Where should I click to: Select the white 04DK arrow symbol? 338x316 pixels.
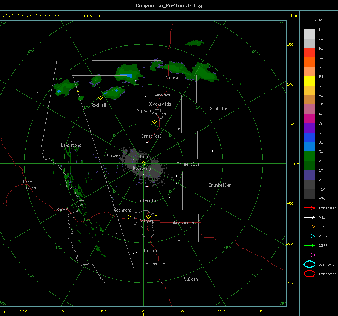click(x=309, y=217)
